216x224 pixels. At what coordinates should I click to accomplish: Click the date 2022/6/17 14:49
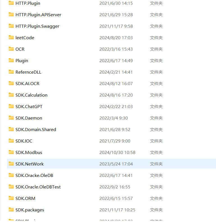coord(116,61)
